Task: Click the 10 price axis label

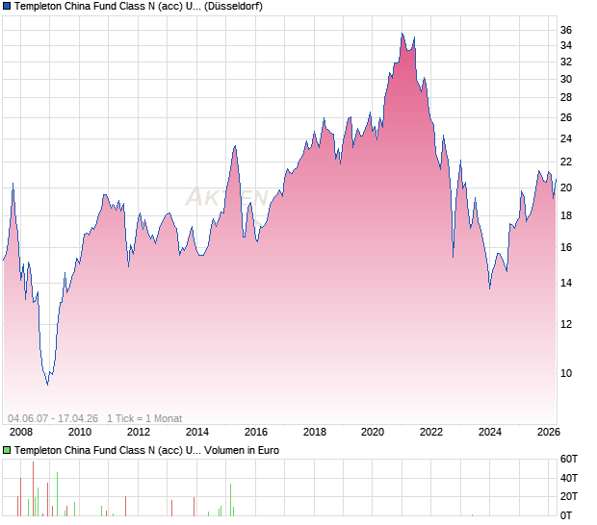Action: pos(566,373)
